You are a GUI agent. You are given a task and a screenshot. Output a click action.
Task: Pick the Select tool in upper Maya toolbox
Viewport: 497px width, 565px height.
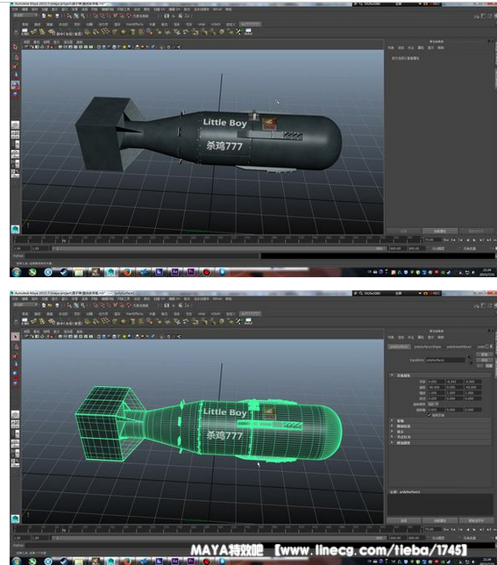pos(15,47)
